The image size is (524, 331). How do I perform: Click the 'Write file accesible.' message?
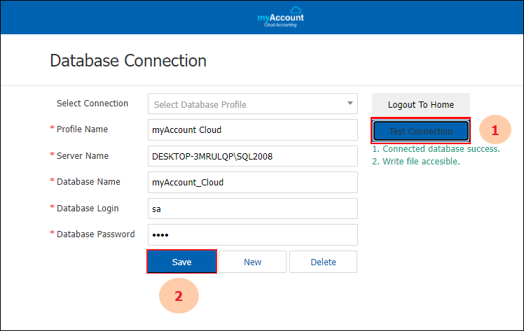(x=416, y=162)
